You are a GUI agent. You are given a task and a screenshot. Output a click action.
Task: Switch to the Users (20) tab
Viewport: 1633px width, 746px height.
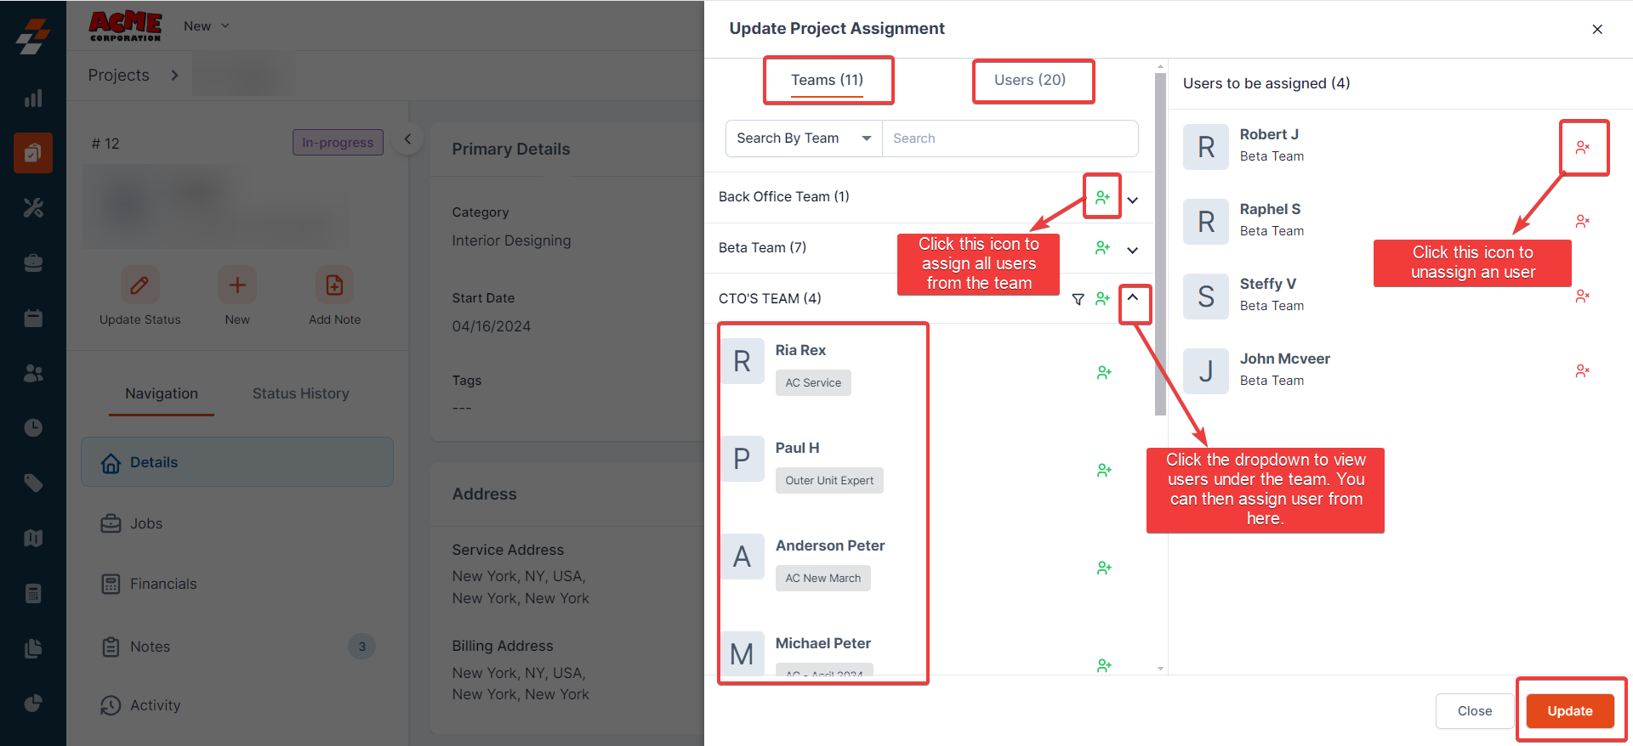1029,80
